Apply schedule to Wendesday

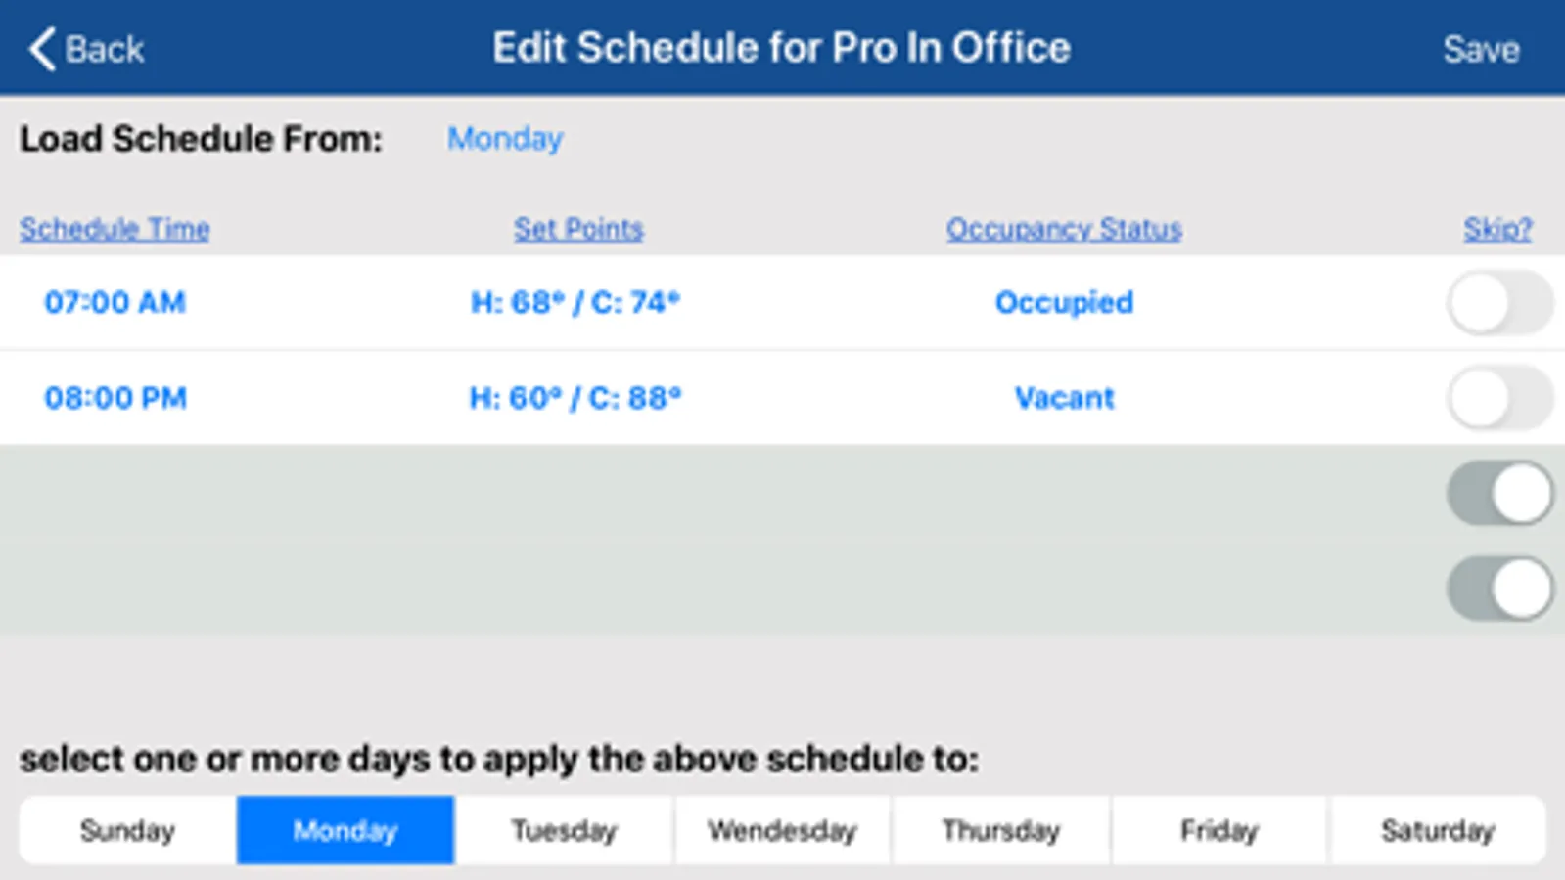782,830
